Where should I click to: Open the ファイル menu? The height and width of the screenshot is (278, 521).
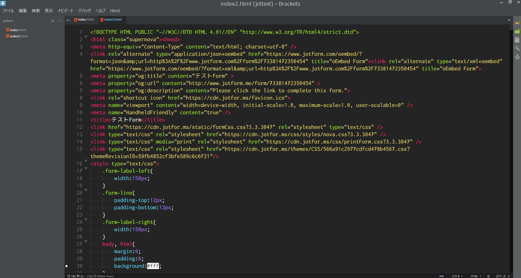click(x=8, y=11)
